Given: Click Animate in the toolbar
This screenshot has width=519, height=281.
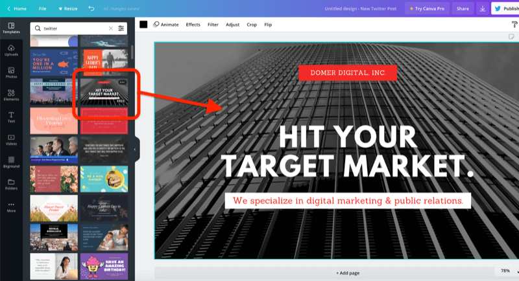Looking at the screenshot, I should [x=166, y=25].
